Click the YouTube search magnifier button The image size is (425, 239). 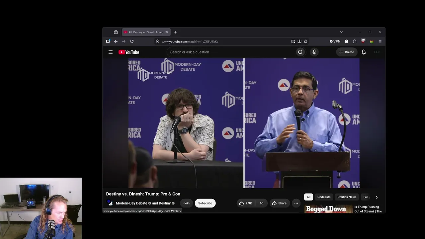[x=300, y=52]
